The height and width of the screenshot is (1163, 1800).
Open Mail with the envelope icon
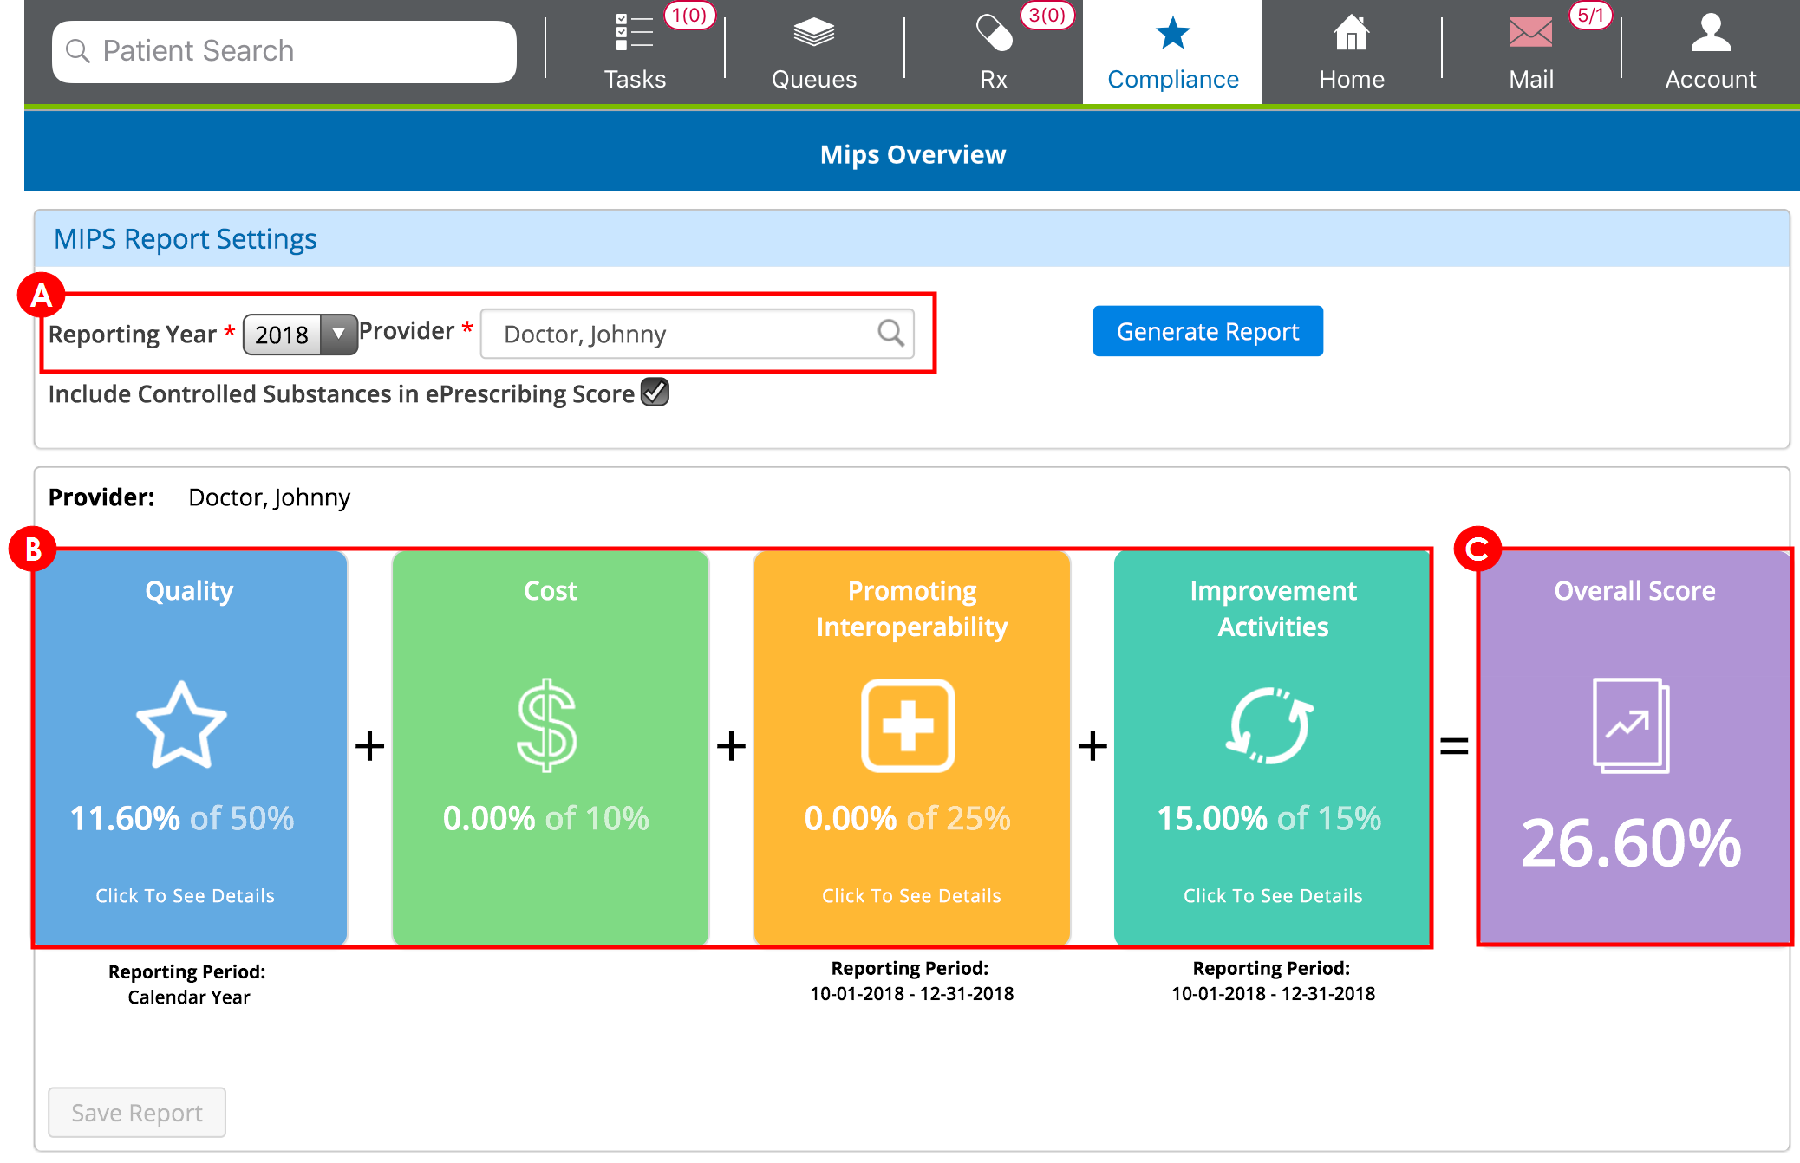point(1529,32)
